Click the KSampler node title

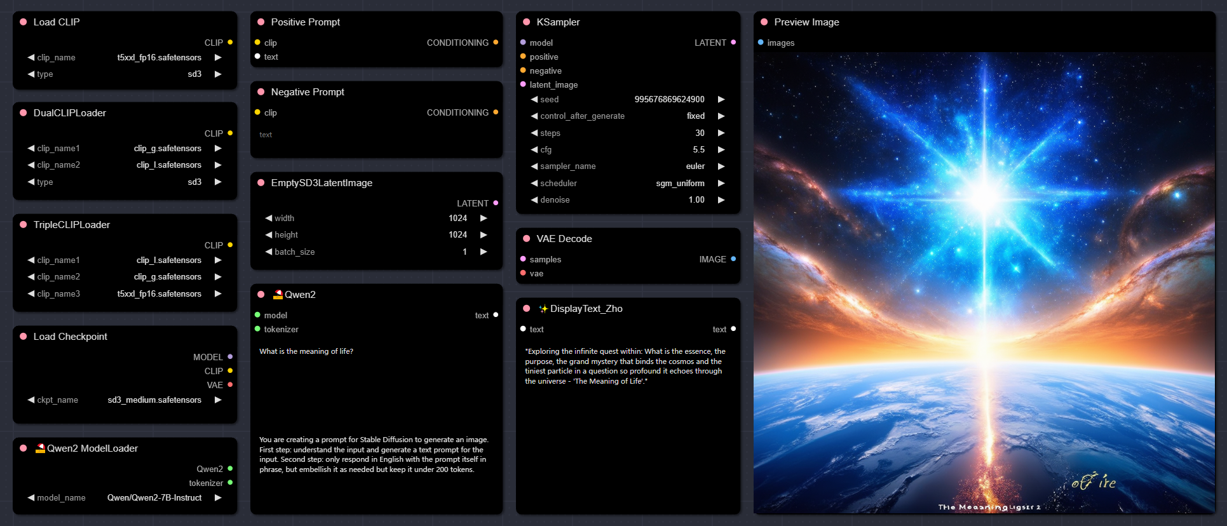click(558, 22)
